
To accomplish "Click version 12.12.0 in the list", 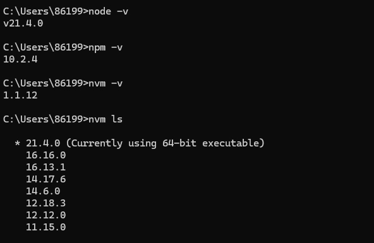I will 45,215.
